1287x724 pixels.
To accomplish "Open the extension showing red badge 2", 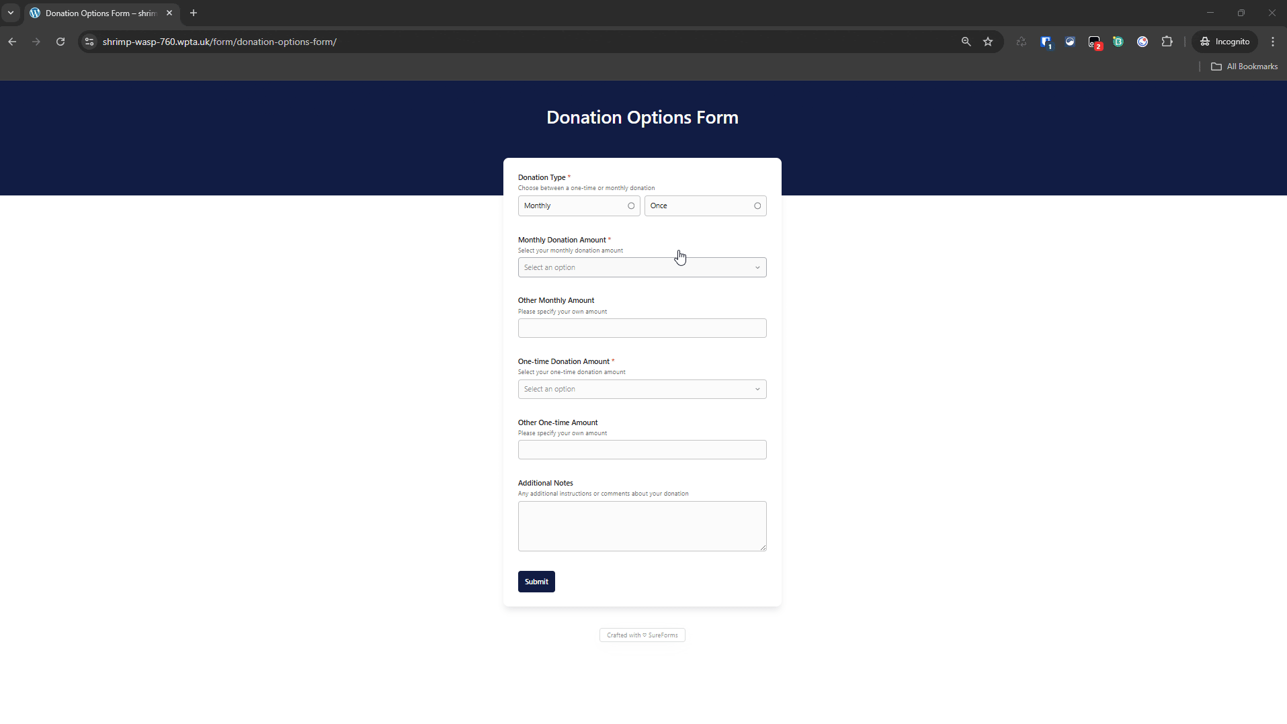I will coord(1094,42).
